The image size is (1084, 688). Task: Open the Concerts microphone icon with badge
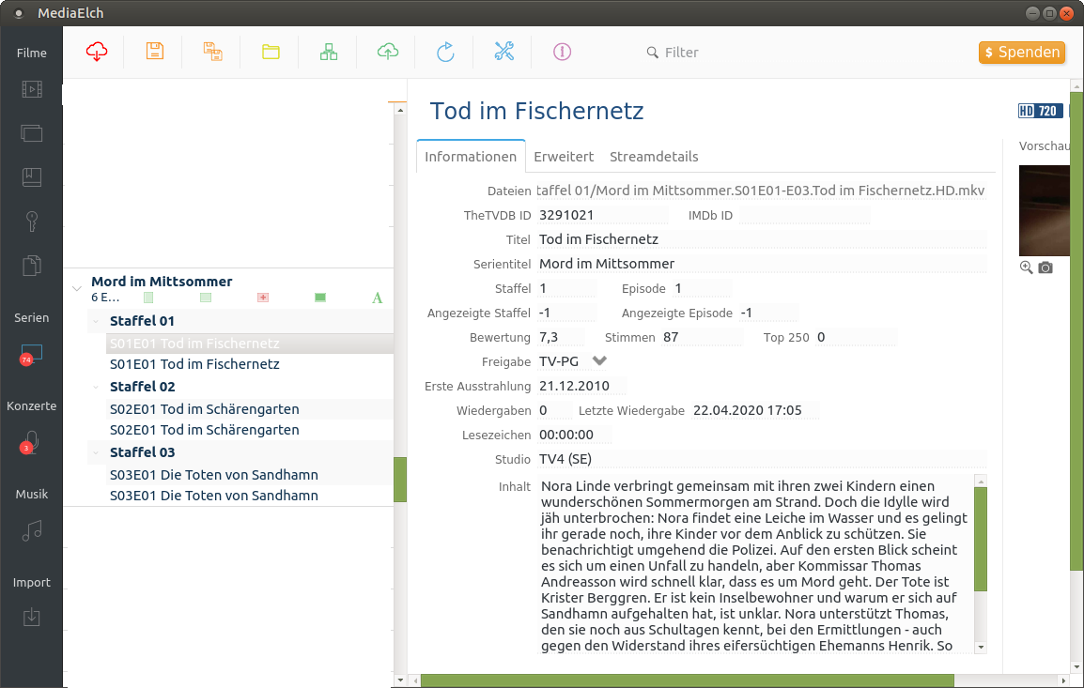[30, 443]
